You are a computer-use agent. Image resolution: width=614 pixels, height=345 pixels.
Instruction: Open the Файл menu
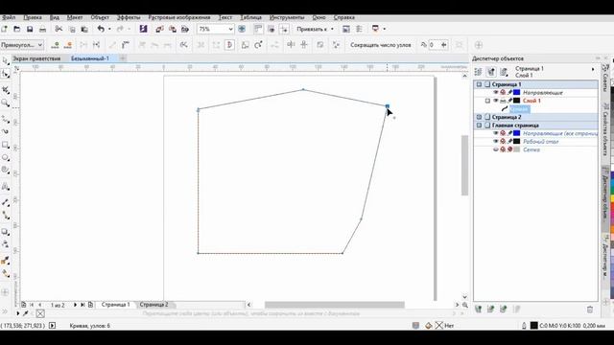pos(9,17)
